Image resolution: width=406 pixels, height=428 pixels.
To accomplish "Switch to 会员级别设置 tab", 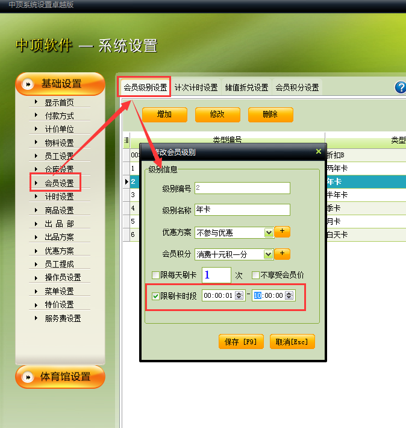I will click(x=145, y=87).
